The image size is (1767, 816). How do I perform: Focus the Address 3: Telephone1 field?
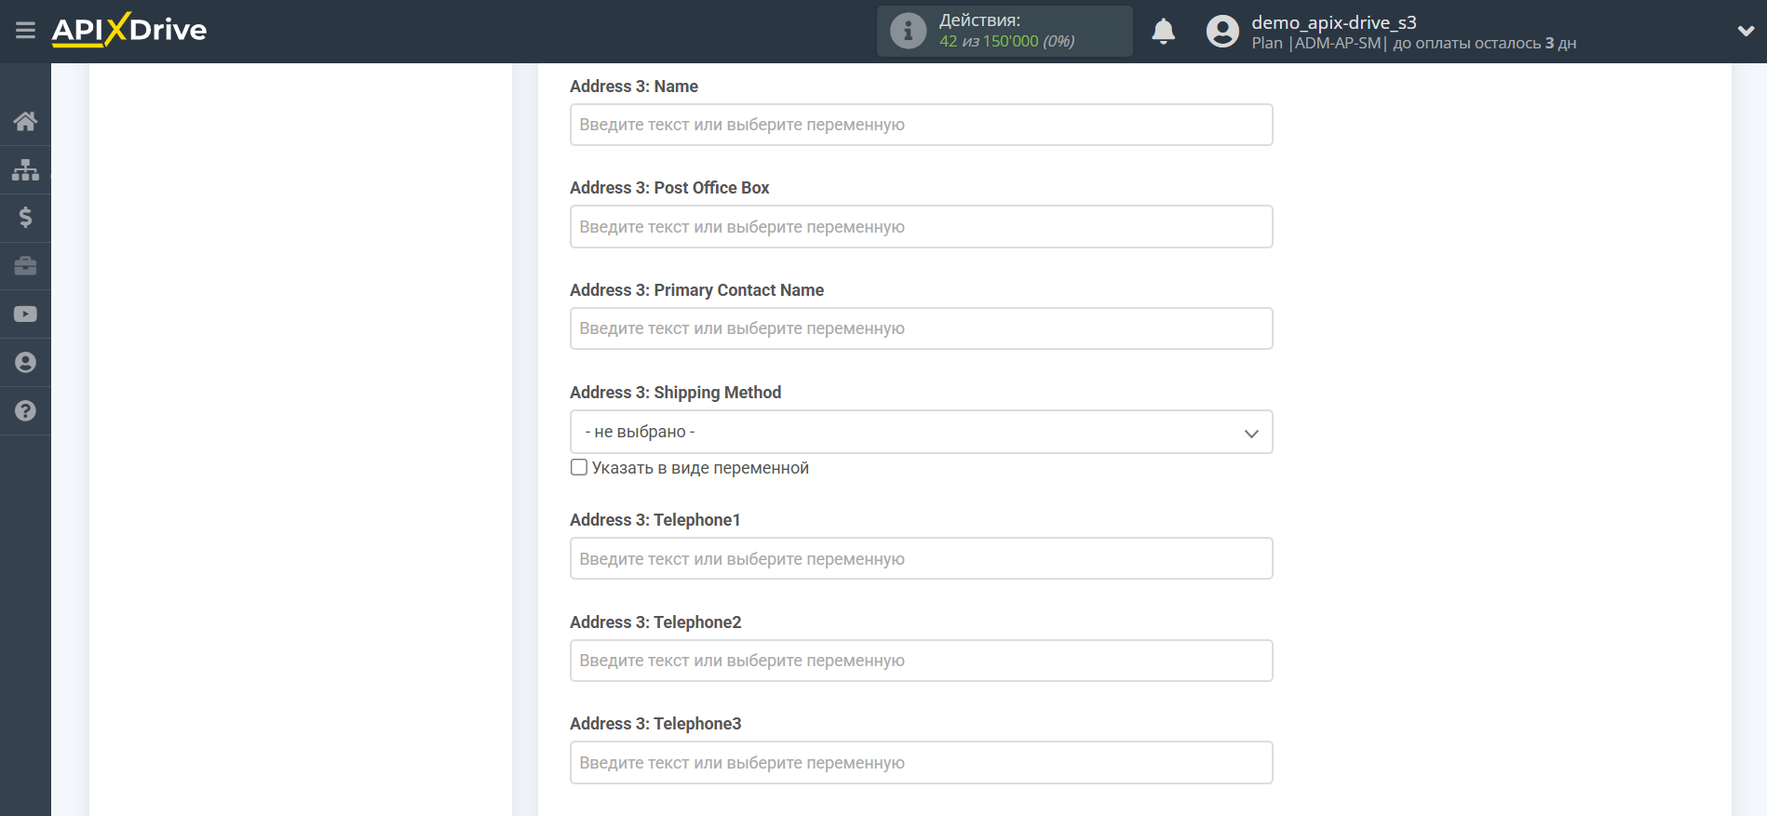point(921,558)
